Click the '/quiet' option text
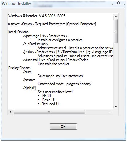Screen dimensions: 127x142 point(27,72)
